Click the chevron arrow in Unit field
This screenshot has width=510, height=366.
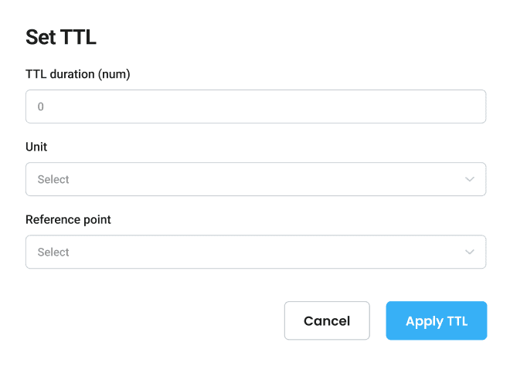click(x=470, y=179)
